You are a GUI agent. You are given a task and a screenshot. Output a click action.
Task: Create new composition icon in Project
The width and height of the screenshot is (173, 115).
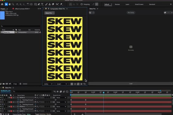pyautogui.click(x=7, y=84)
